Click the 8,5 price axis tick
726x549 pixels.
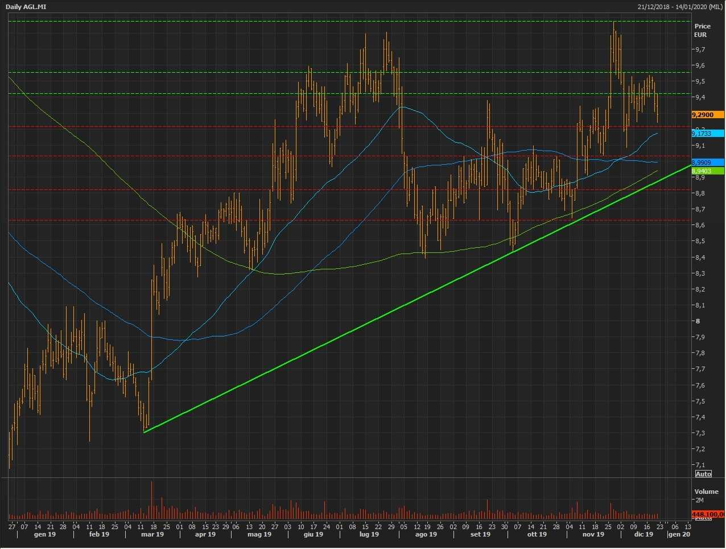[700, 241]
